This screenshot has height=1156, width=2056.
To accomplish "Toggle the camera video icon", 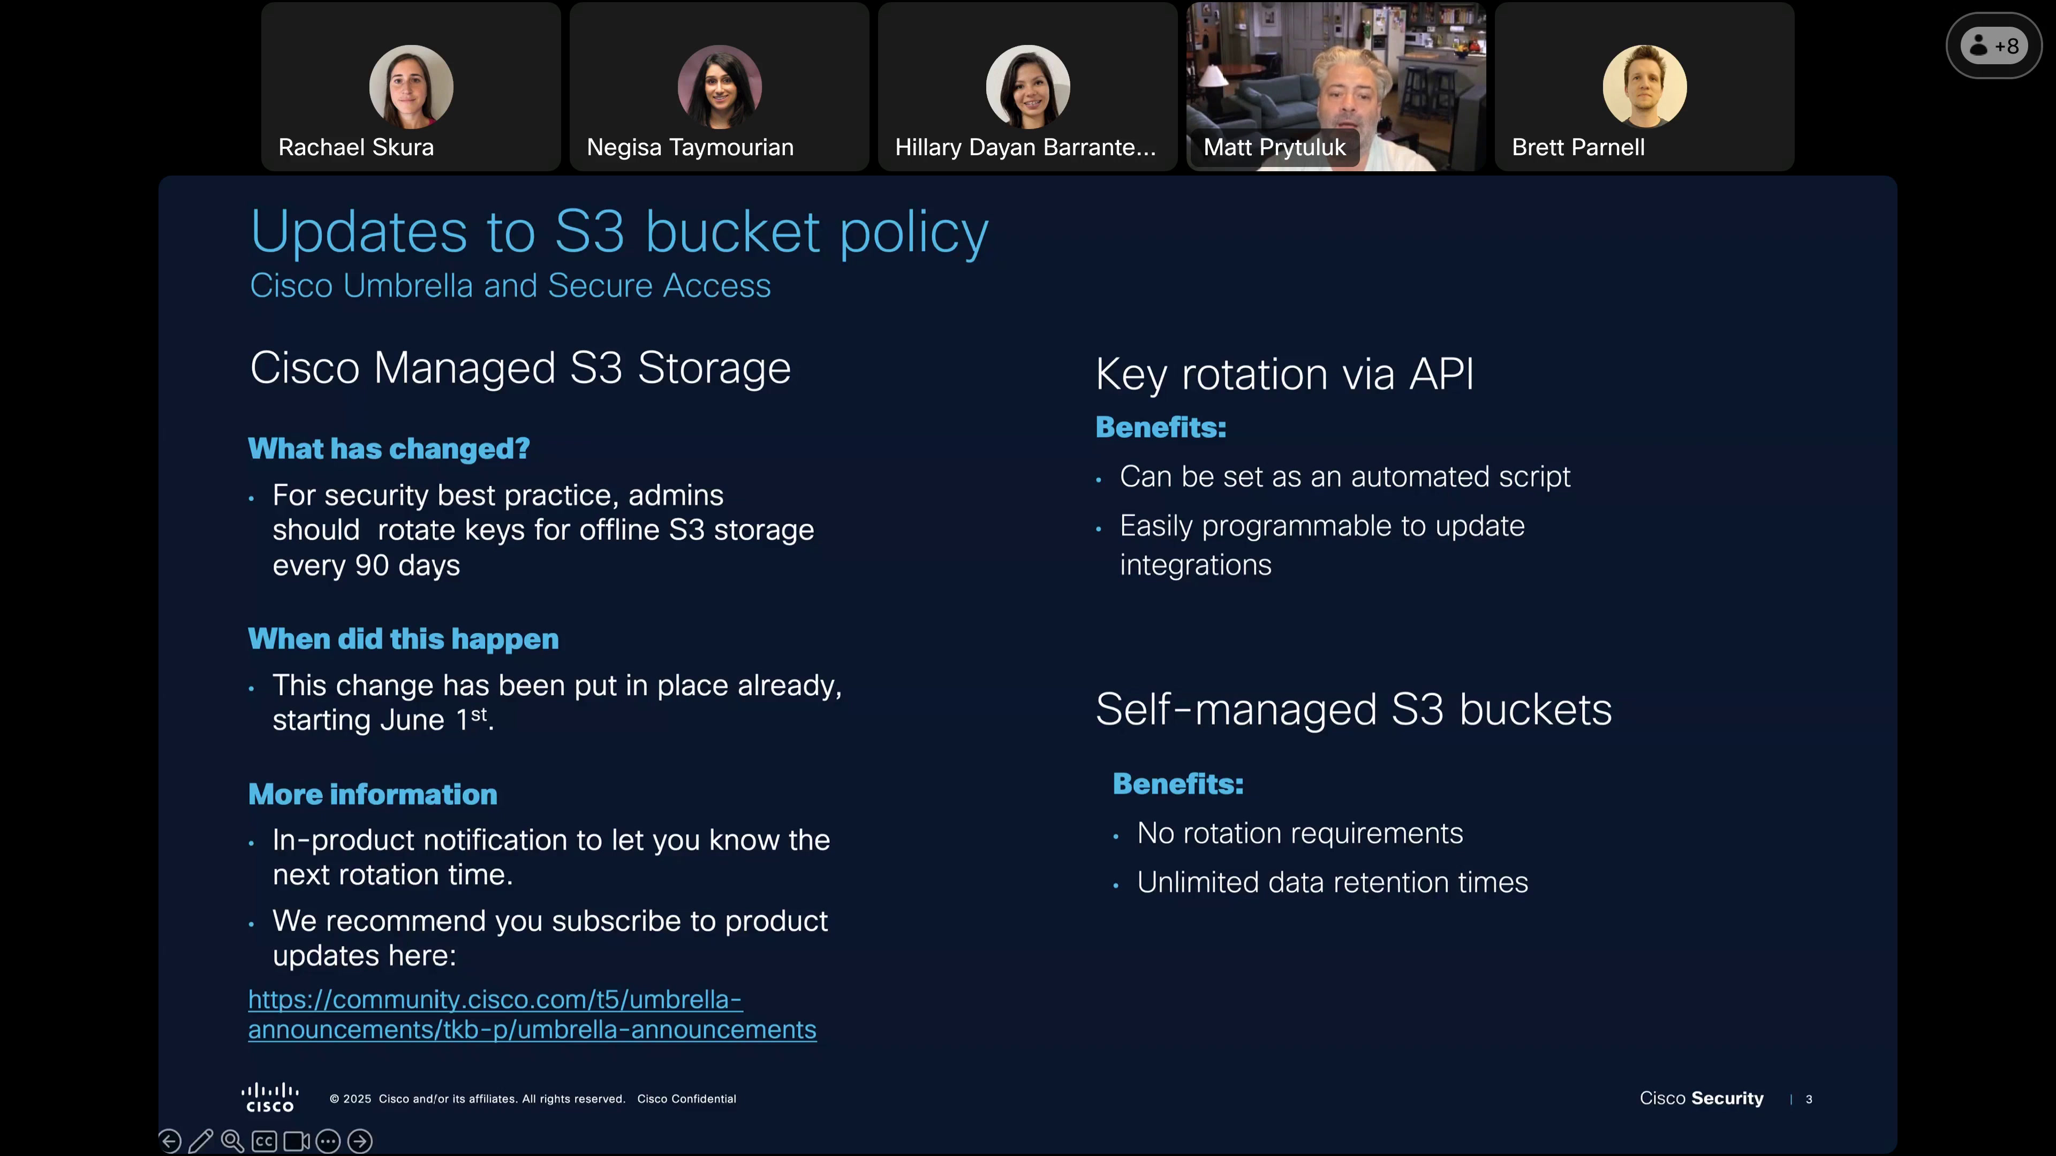I will (x=296, y=1142).
